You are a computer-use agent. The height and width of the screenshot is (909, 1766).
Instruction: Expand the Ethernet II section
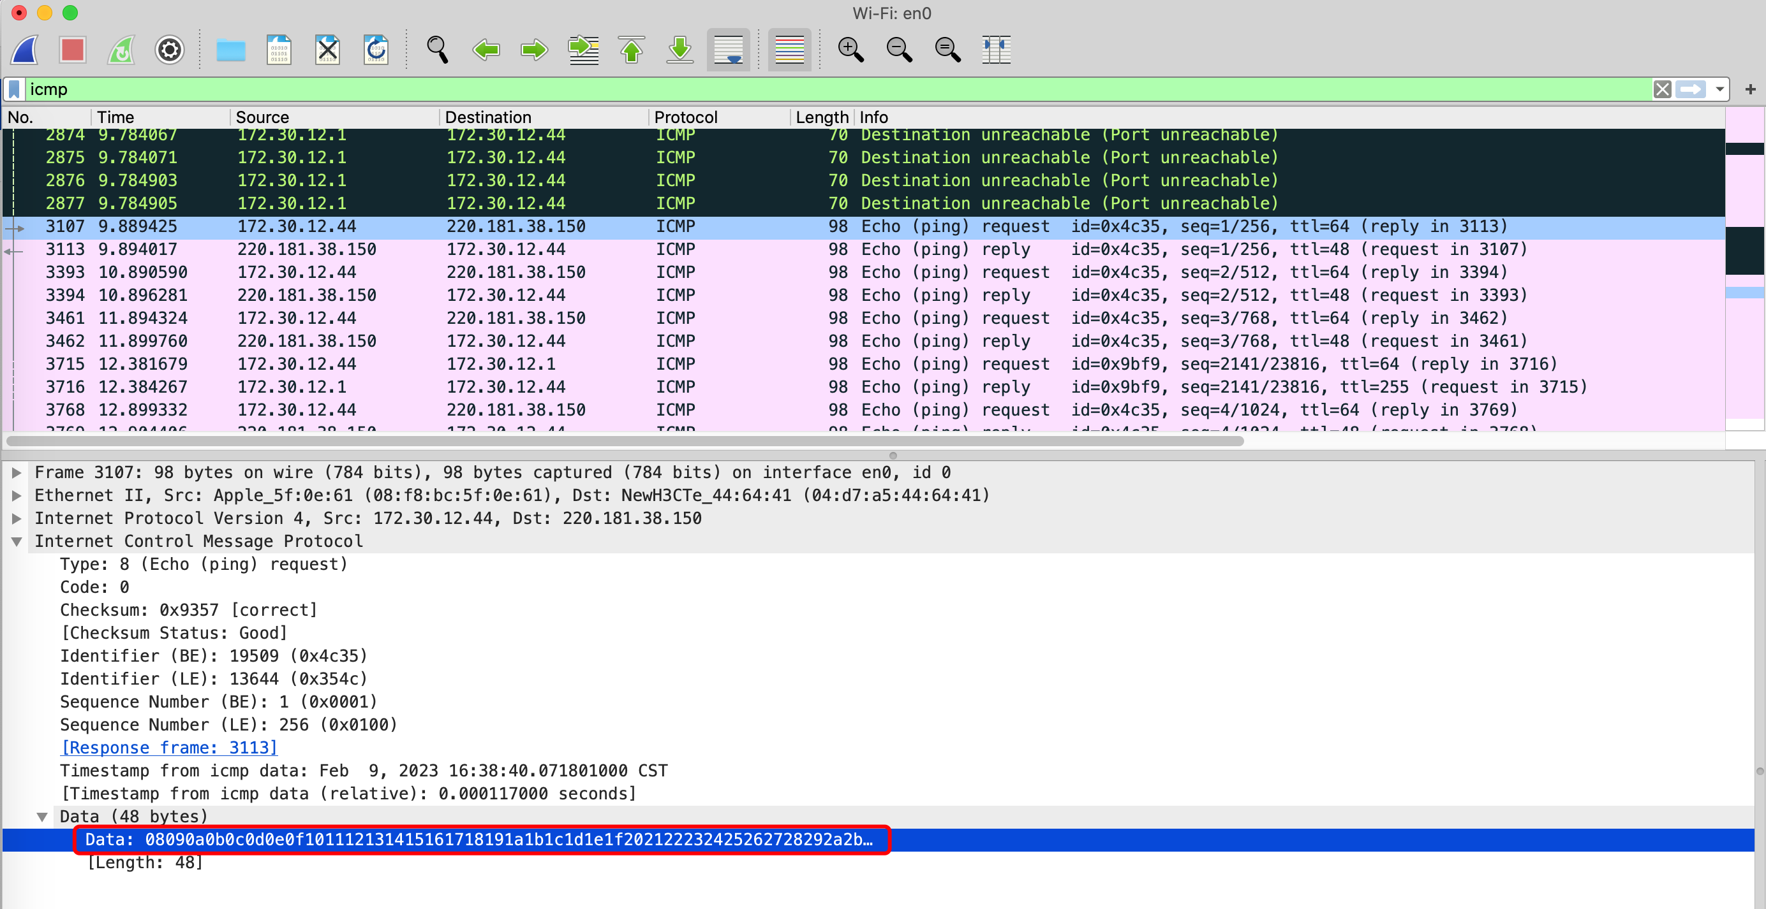coord(17,495)
